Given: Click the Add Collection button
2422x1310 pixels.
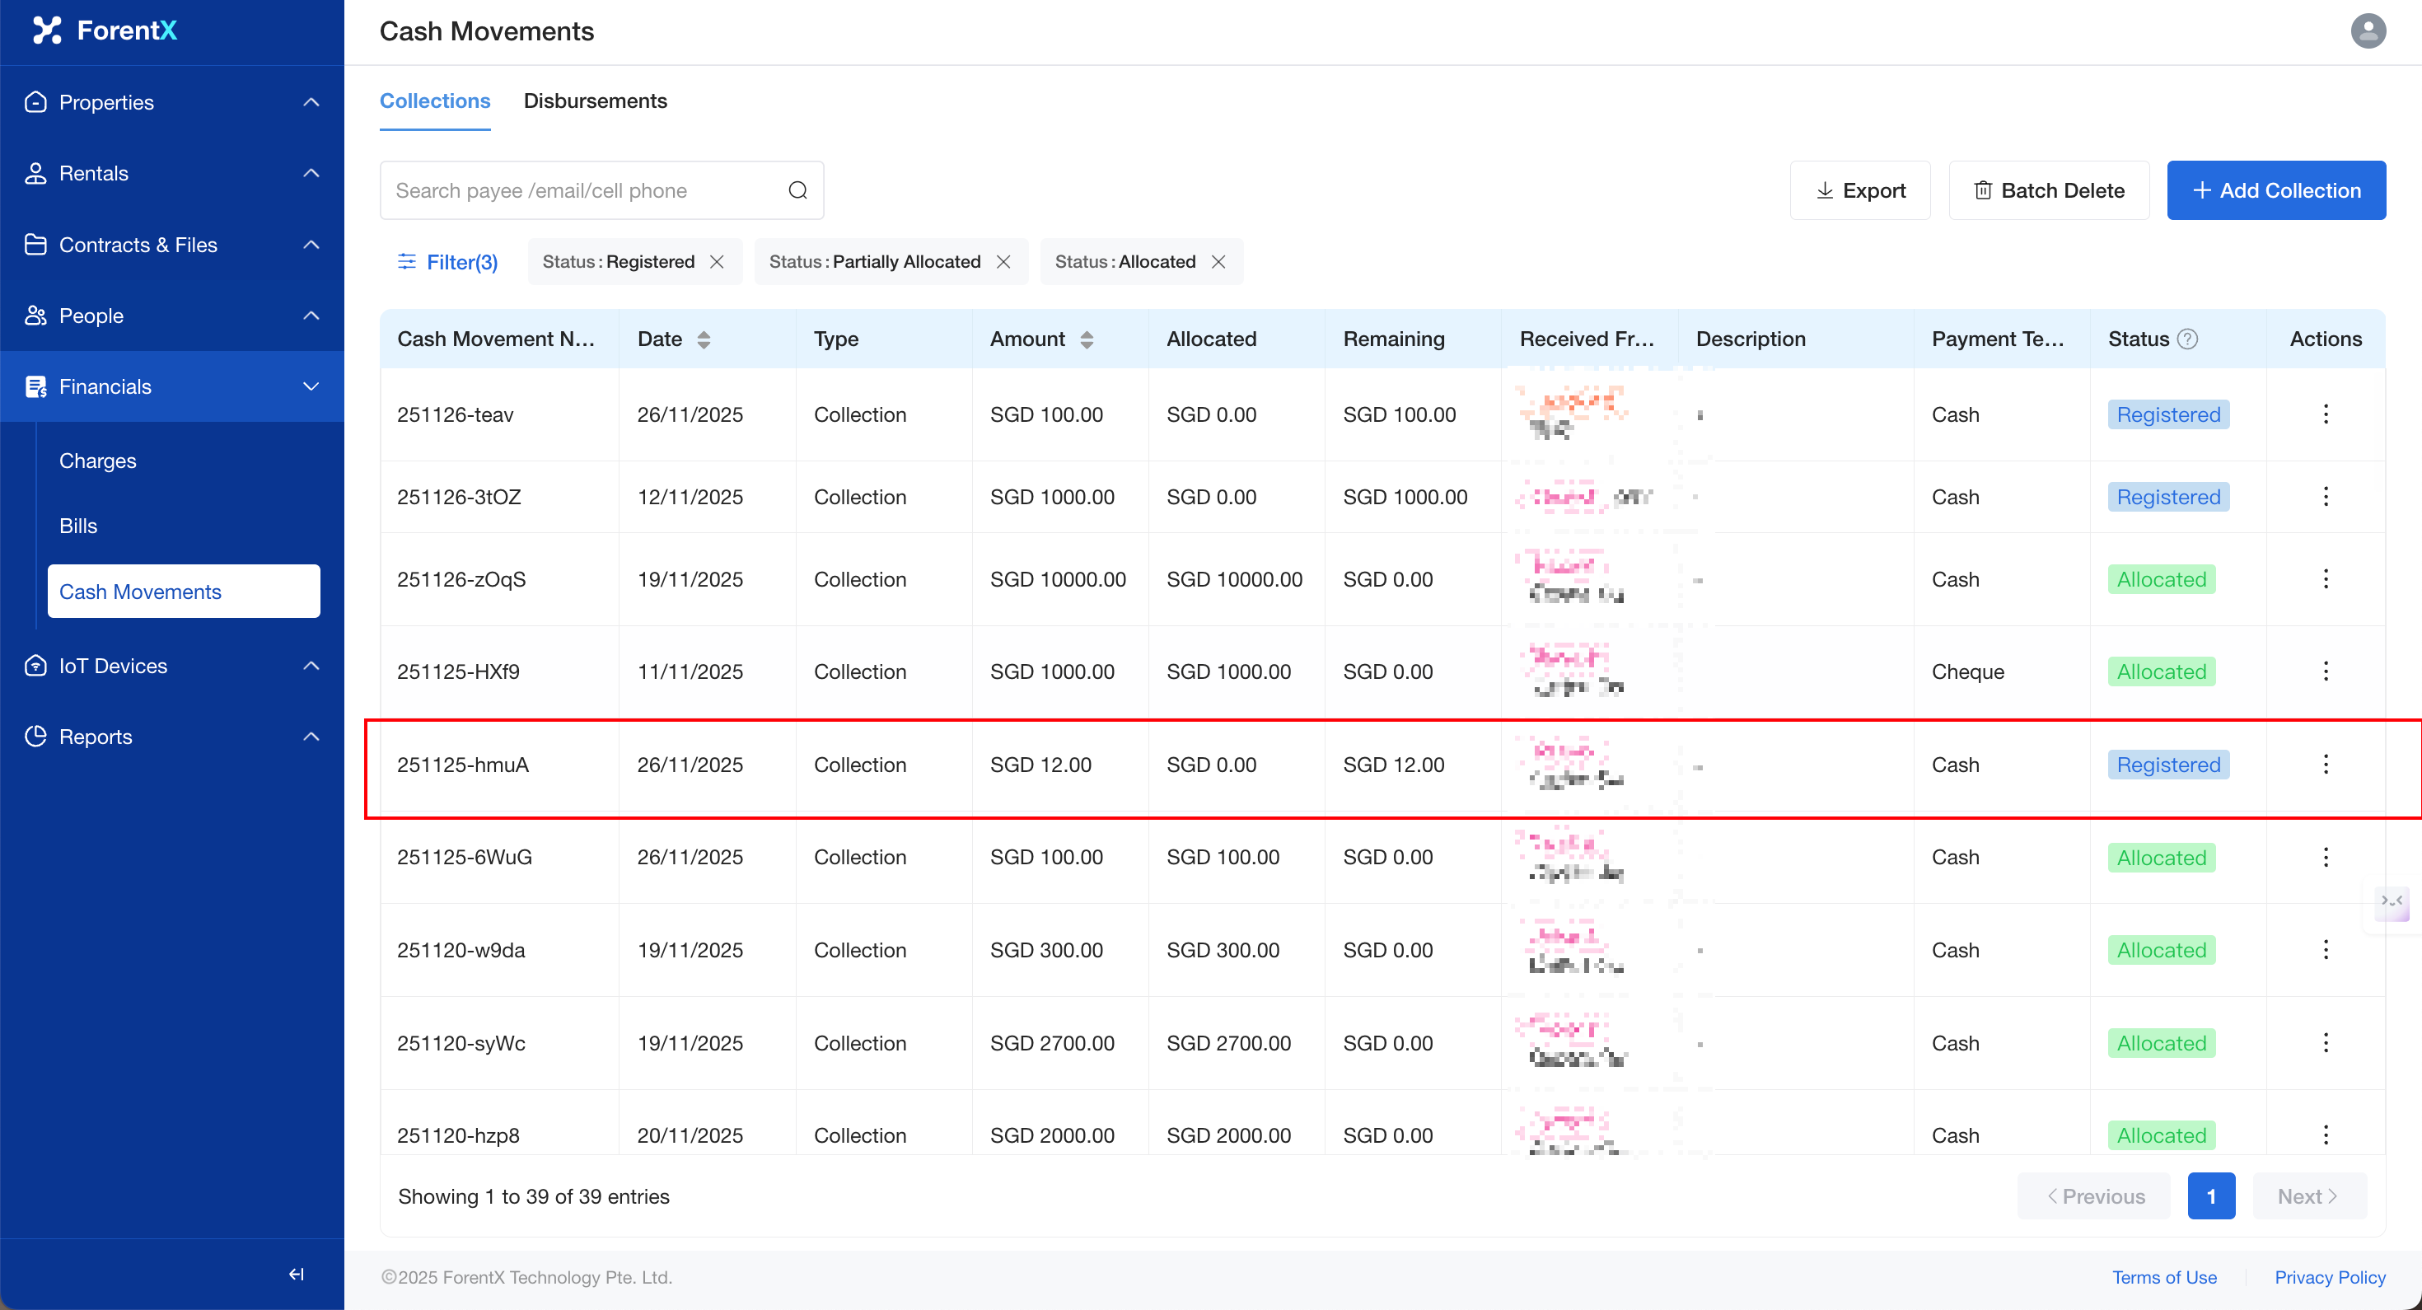Looking at the screenshot, I should (x=2275, y=191).
